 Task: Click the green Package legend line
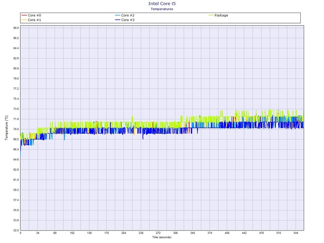[211, 15]
